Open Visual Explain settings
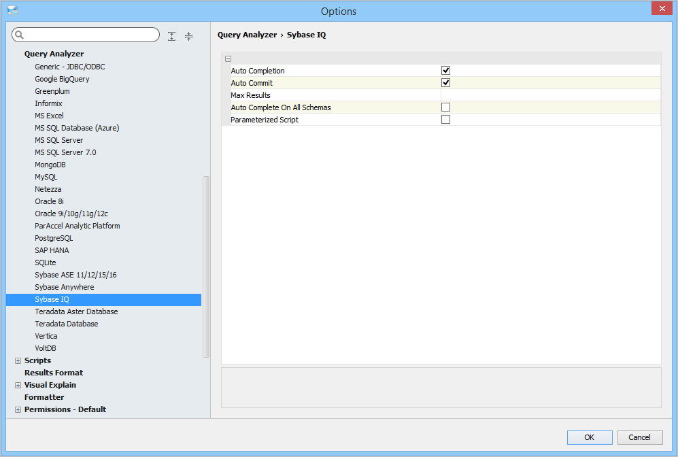678x457 pixels. pos(50,385)
